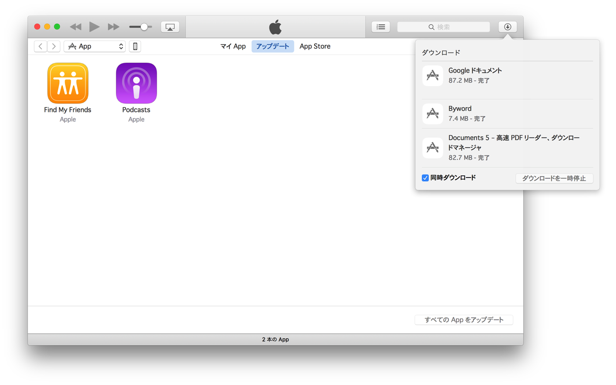Click the rewind playback button
616x385 pixels.
(x=75, y=27)
